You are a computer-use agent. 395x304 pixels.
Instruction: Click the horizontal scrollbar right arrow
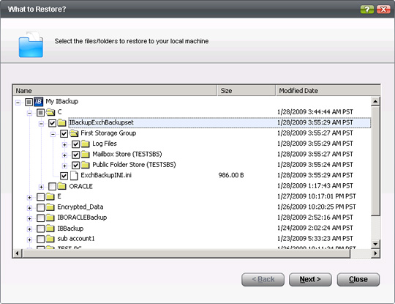coord(375,253)
